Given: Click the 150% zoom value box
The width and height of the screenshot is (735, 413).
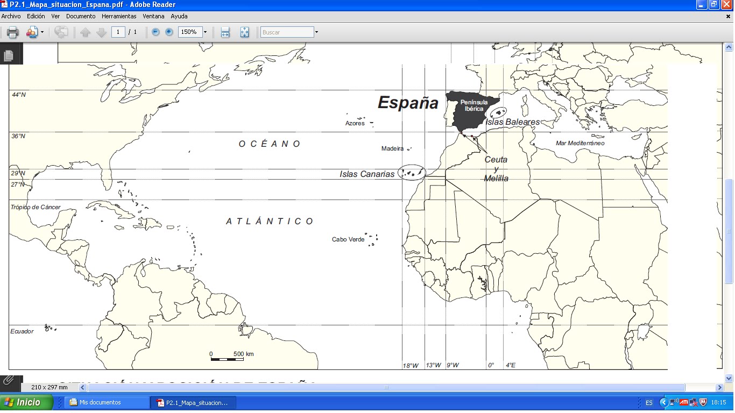Looking at the screenshot, I should click(x=190, y=32).
